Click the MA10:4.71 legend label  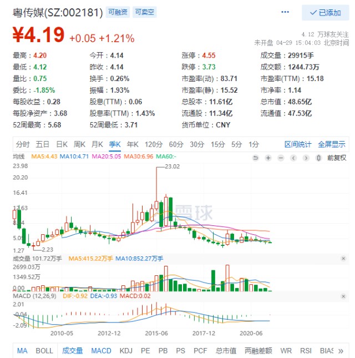74,157
